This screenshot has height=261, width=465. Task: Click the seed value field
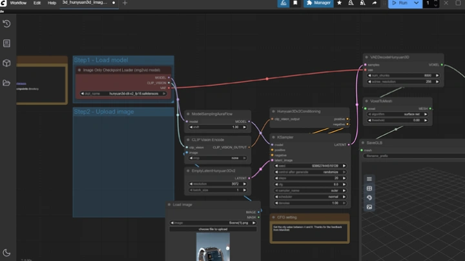coord(310,166)
